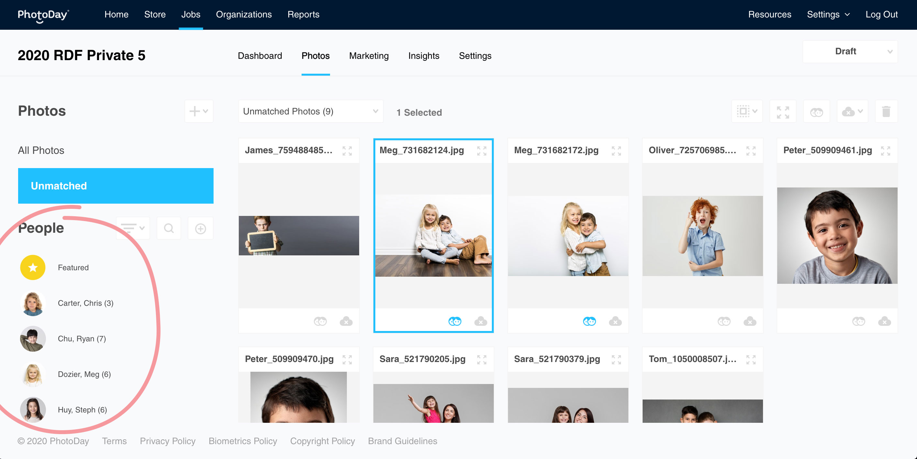
Task: Click the Biometrics Policy link
Action: [x=243, y=441]
